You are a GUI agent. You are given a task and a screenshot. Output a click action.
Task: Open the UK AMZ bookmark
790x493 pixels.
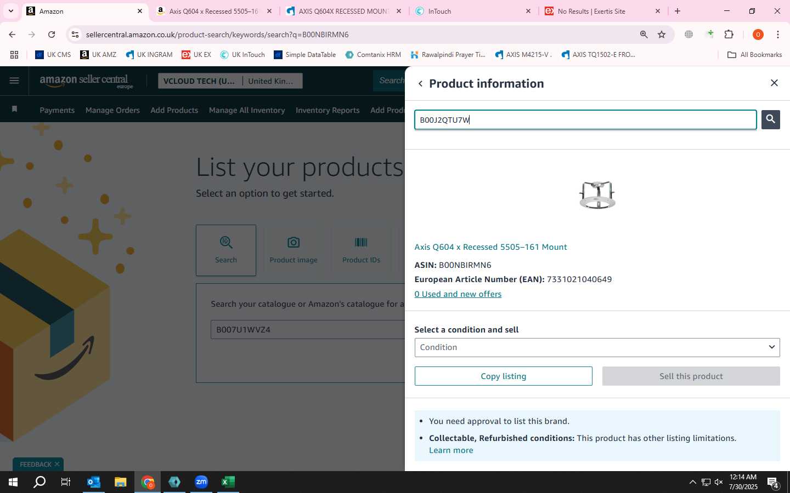pos(98,55)
